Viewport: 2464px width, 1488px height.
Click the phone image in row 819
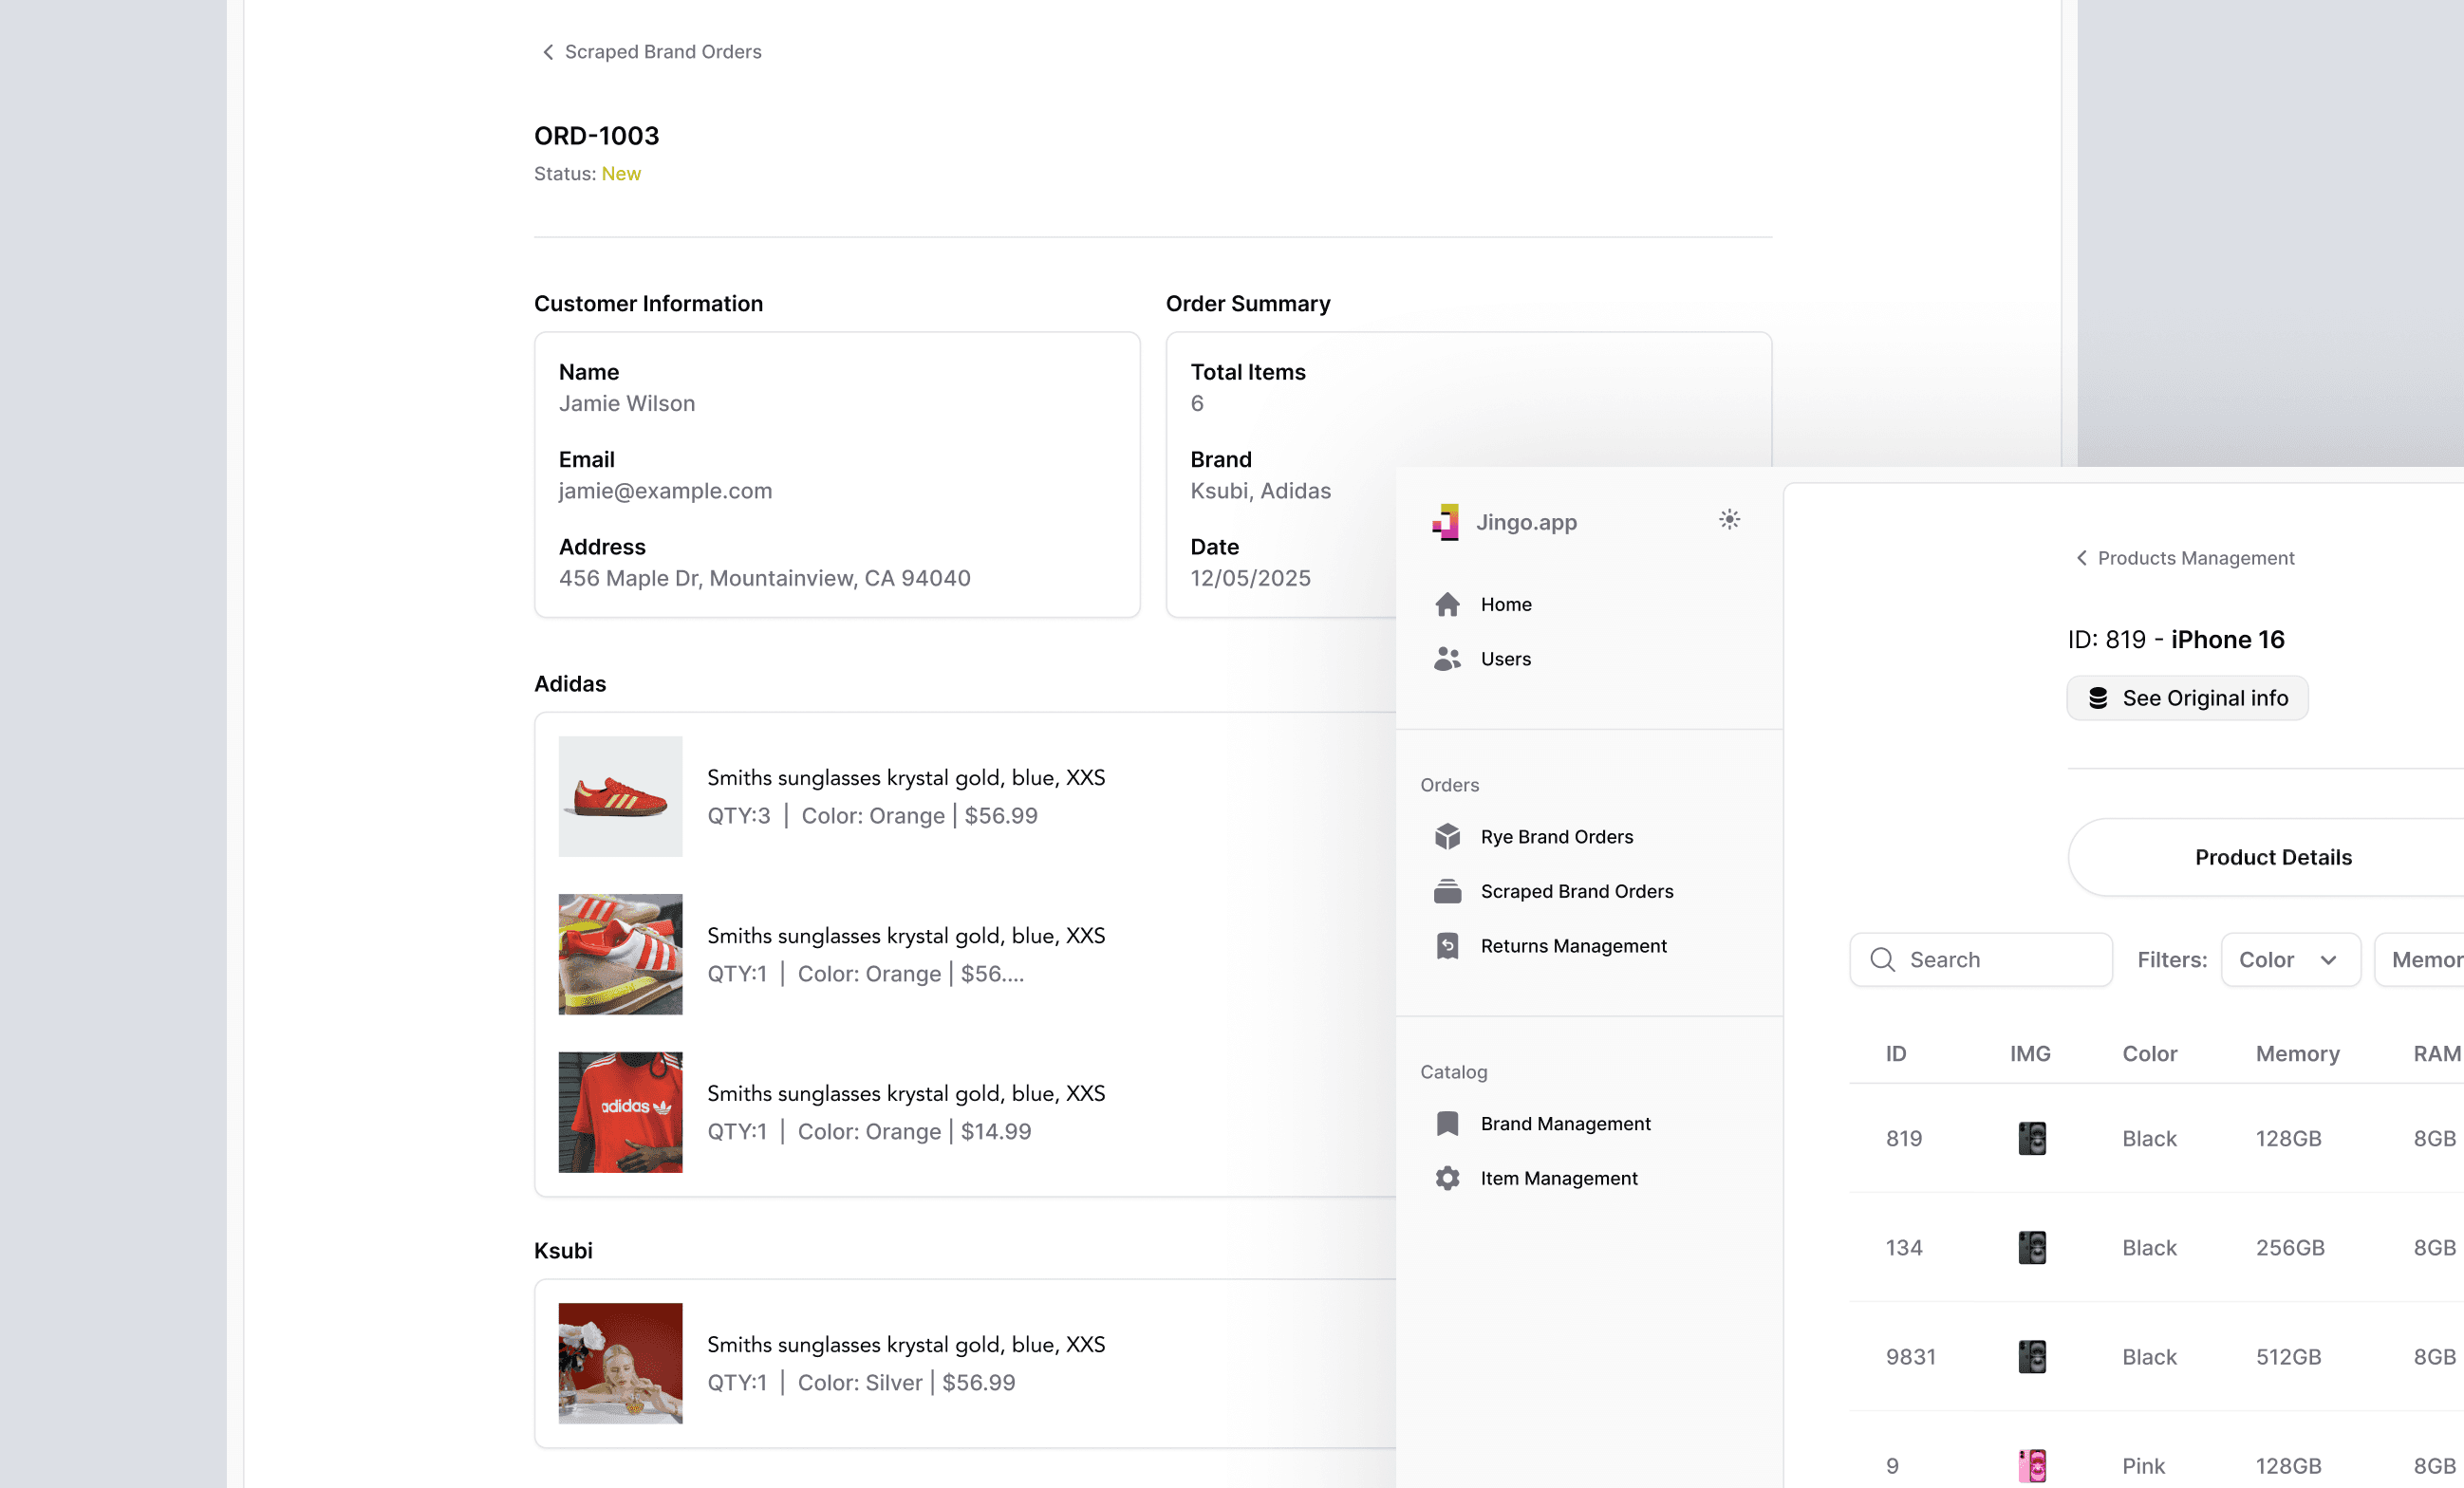coord(2031,1138)
